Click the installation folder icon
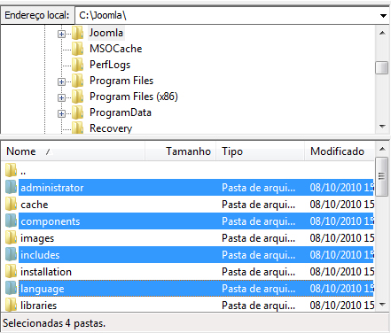Viewport: 391px width, 333px height. click(x=12, y=271)
